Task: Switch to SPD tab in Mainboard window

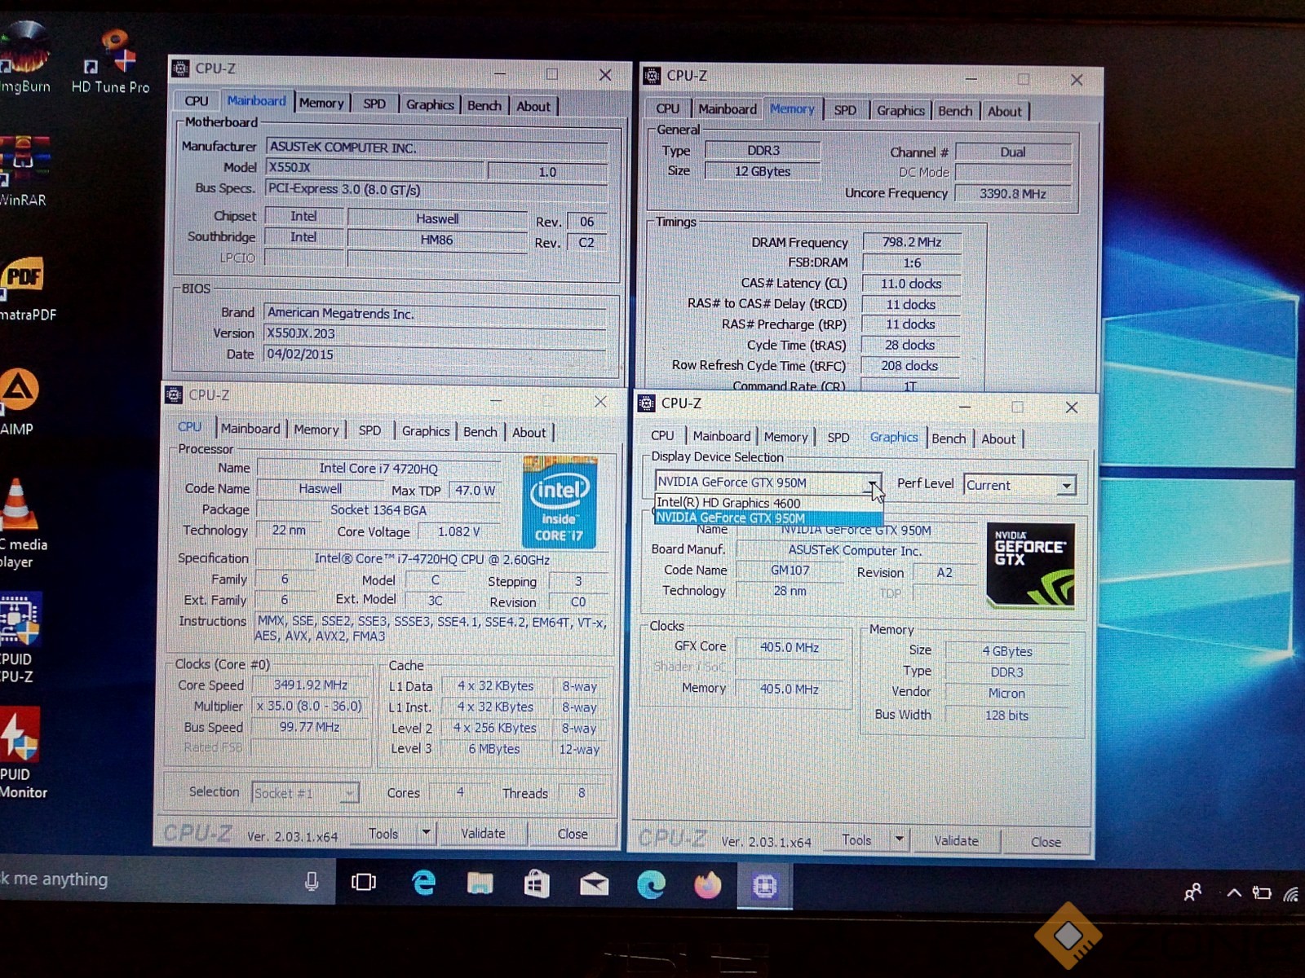Action: pos(374,104)
